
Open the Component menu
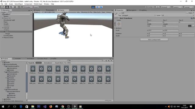click(x=28, y=4)
